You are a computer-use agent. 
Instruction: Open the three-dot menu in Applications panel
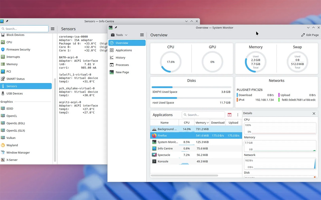(x=238, y=115)
